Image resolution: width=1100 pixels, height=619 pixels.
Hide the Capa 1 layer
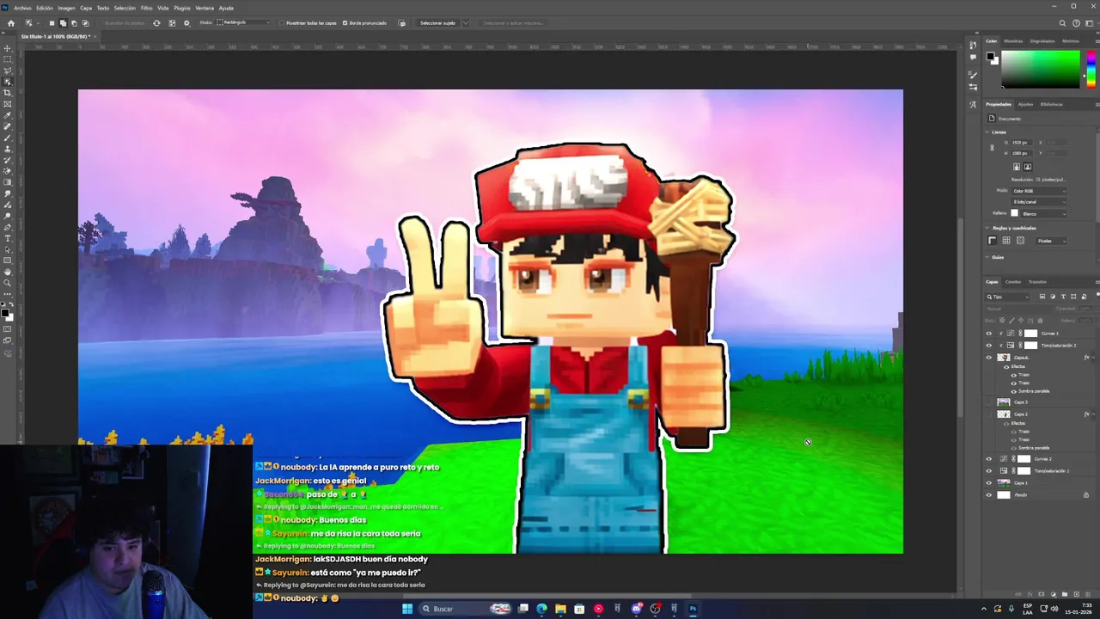pyautogui.click(x=988, y=483)
